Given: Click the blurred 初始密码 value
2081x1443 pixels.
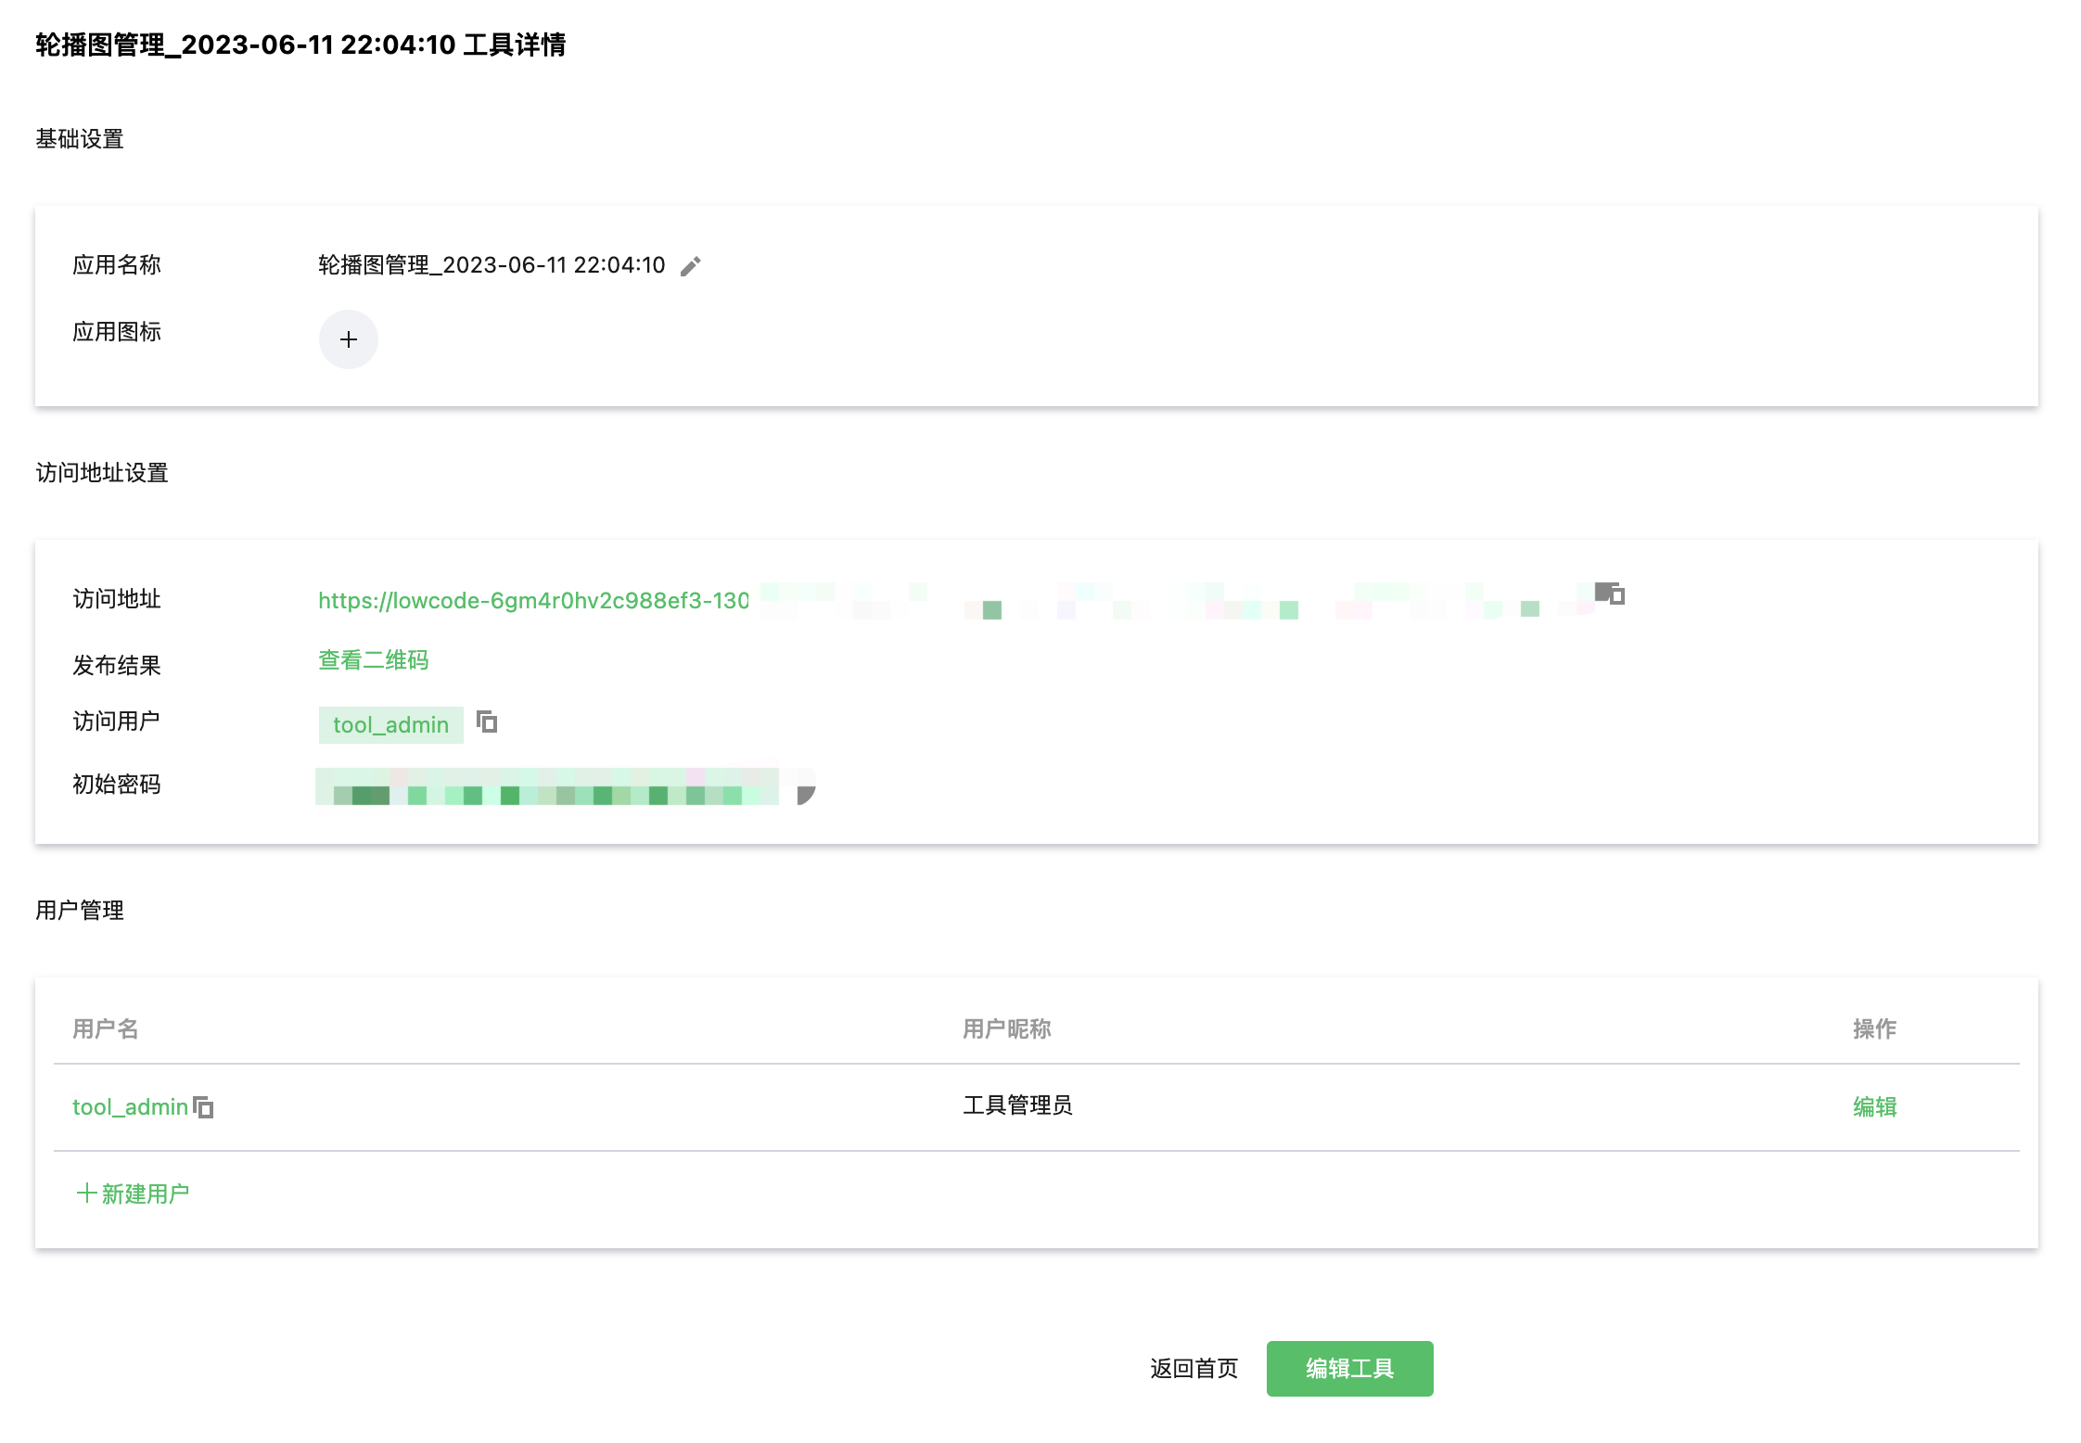Looking at the screenshot, I should point(547,787).
